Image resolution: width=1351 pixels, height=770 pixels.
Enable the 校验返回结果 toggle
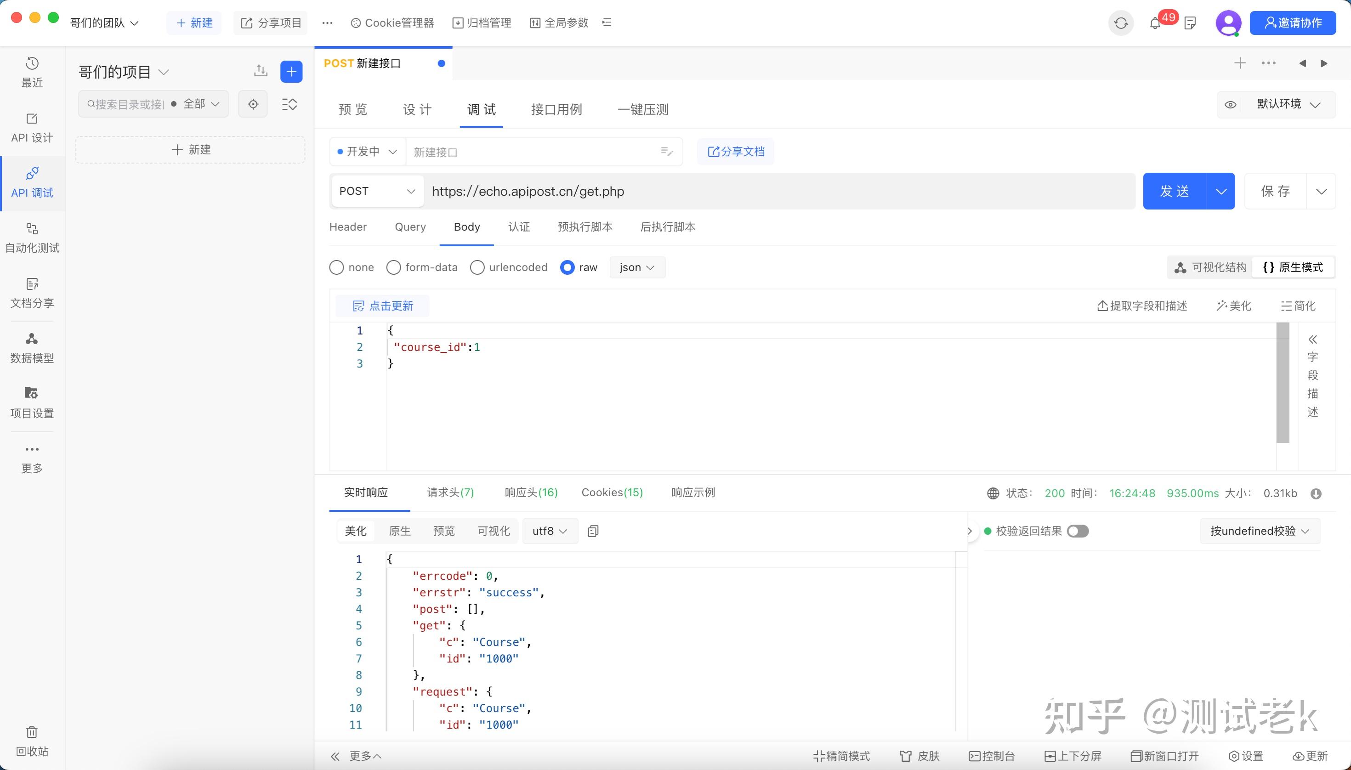pos(1078,531)
